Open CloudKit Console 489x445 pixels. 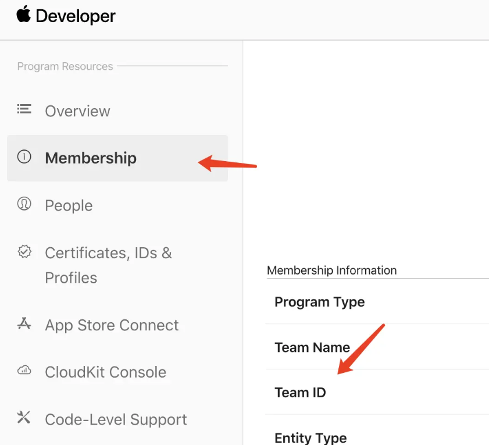pos(105,372)
